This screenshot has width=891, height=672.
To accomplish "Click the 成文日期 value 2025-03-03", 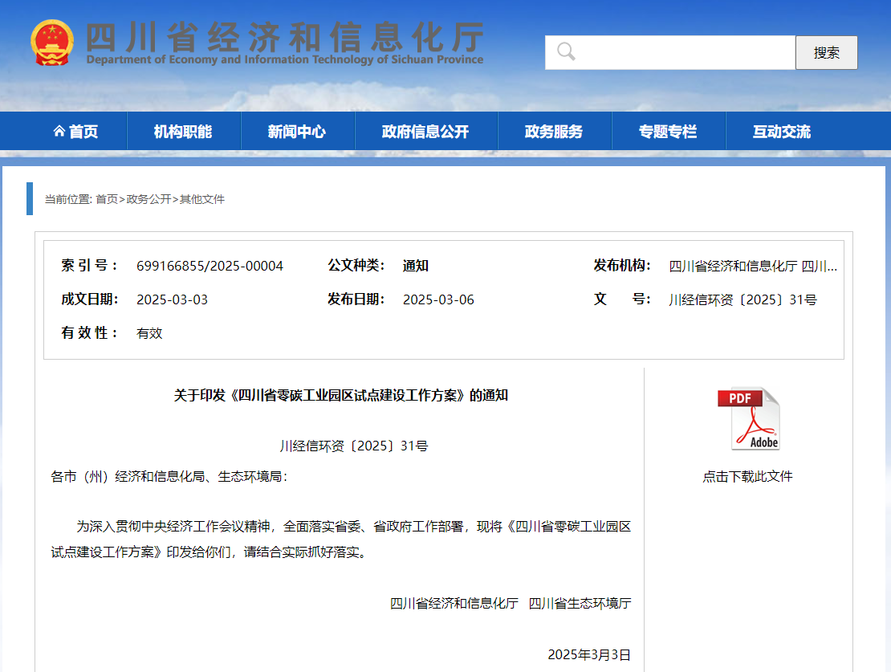I will (x=172, y=299).
